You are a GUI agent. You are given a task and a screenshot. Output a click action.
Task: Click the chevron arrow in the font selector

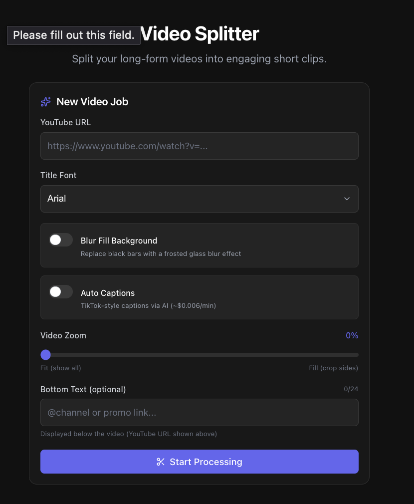347,199
